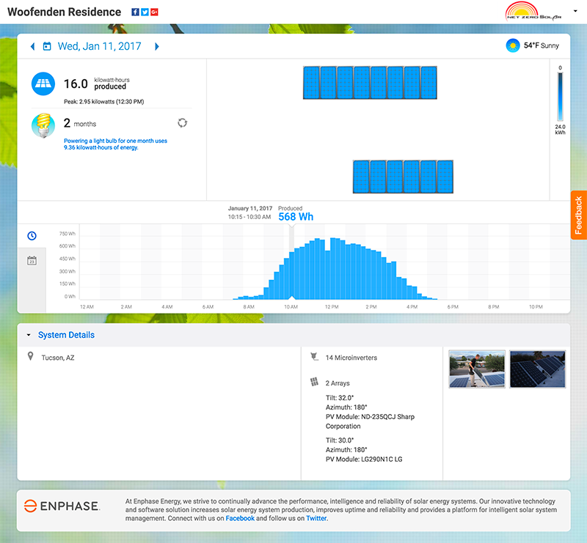Go to the previous day arrow
587x543 pixels.
32,46
